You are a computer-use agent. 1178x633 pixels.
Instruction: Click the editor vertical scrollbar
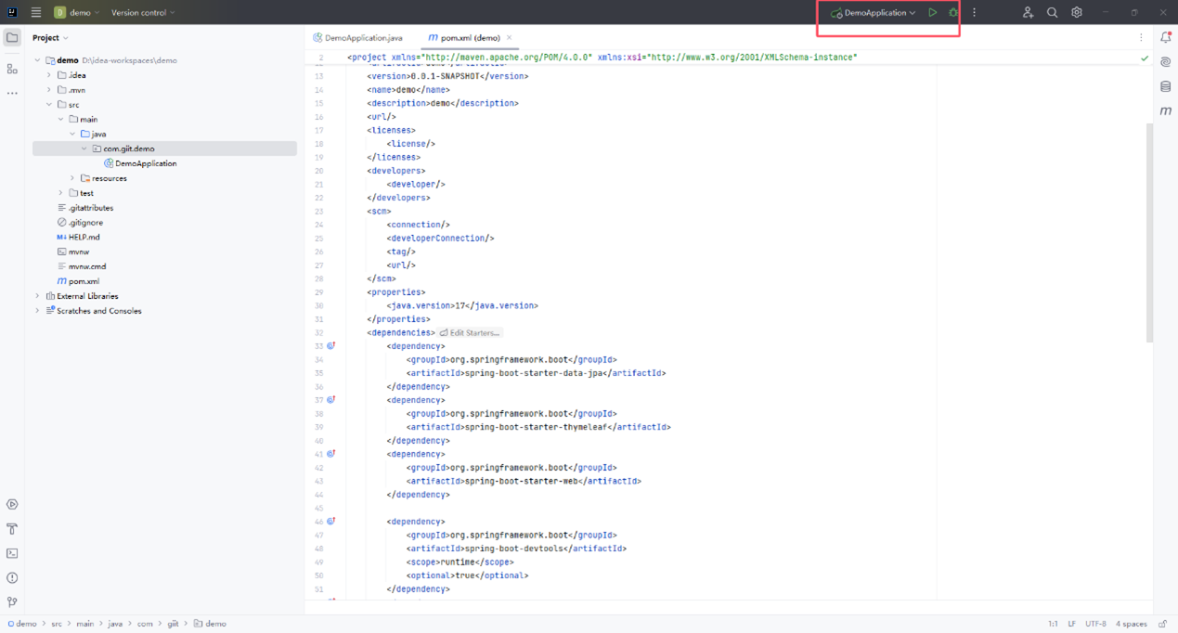pos(1149,232)
